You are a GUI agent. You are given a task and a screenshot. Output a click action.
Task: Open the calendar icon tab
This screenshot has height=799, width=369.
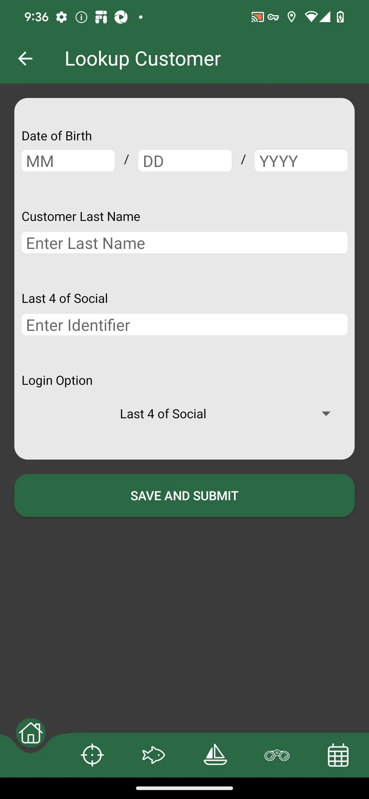tap(338, 755)
